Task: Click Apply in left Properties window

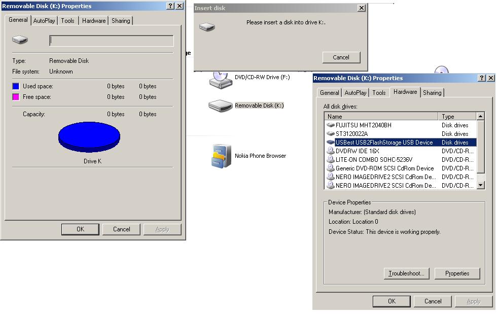Action: [x=162, y=229]
